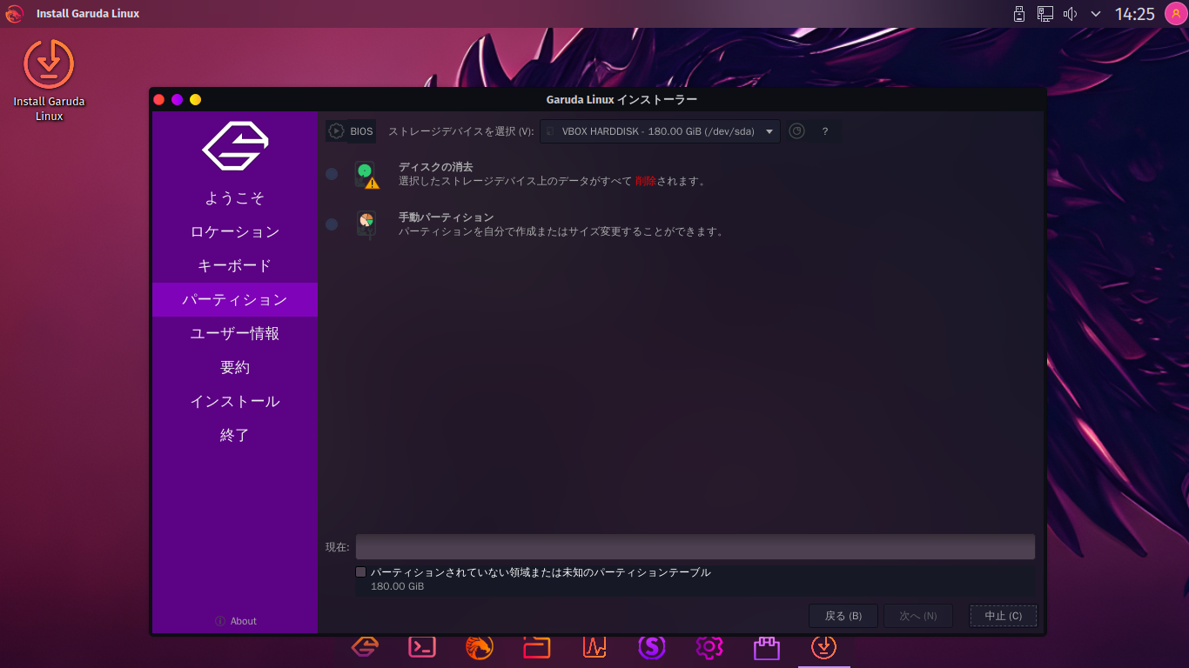Click the manual partitioning pie chart icon
The image size is (1189, 668).
[366, 224]
